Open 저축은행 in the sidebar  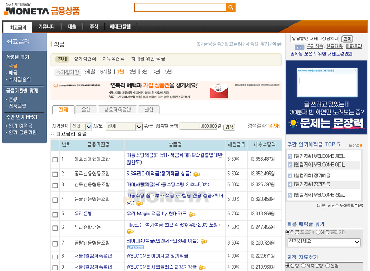17,106
